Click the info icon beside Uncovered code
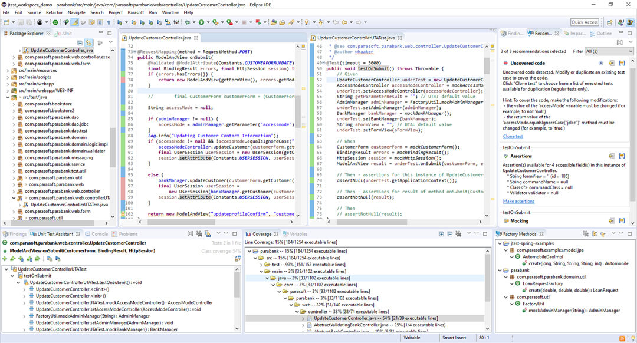Viewport: 637px width, 343px height. click(601, 63)
